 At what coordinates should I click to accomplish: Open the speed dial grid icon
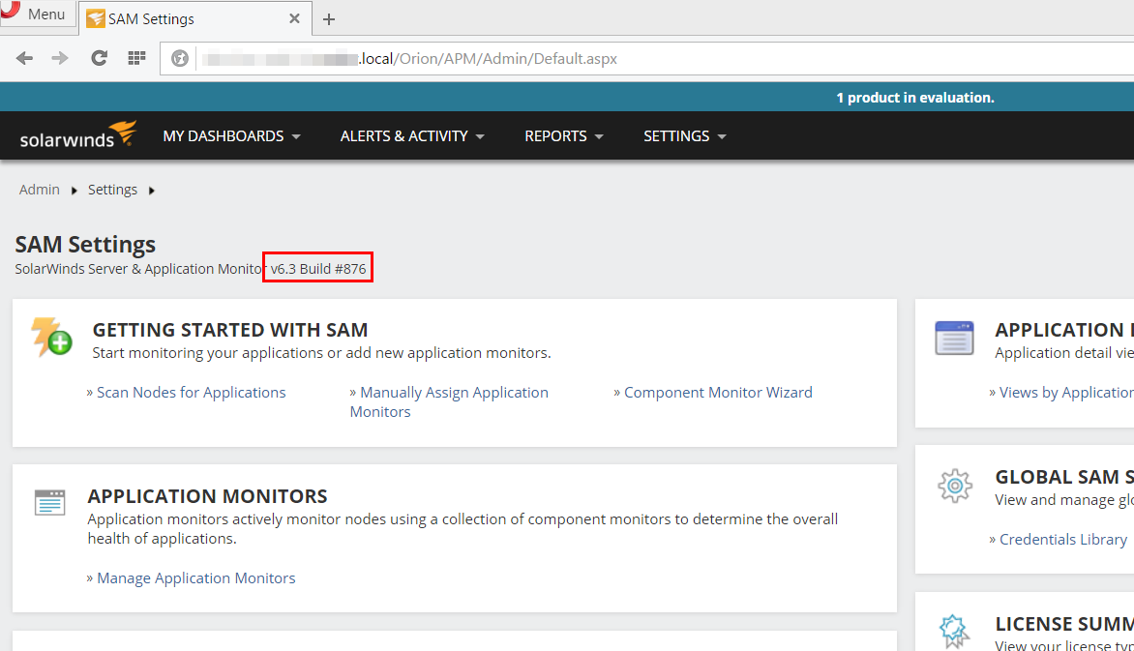tap(136, 59)
